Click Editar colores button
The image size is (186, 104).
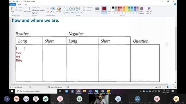(141, 10)
